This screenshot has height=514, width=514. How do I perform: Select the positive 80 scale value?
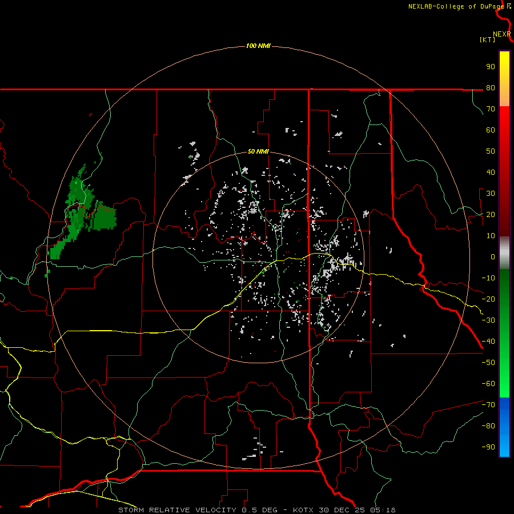(x=491, y=87)
